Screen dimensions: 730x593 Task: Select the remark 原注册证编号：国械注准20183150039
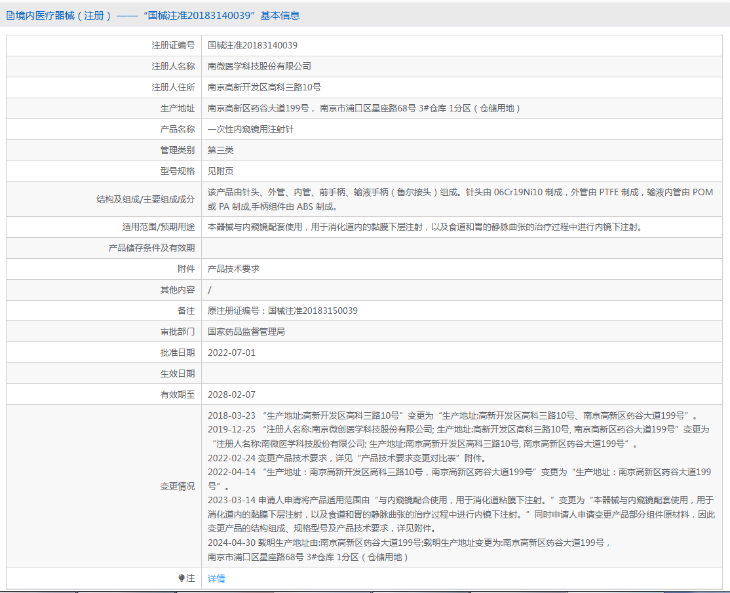[x=282, y=311]
